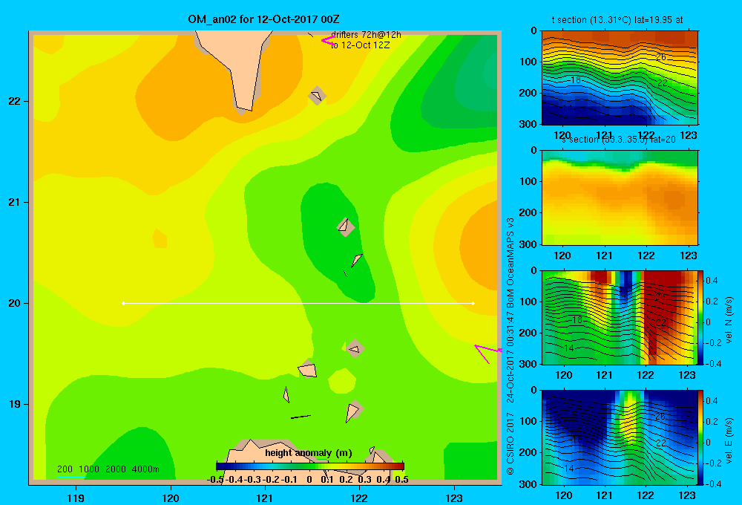The image size is (742, 505).
Task: Click the 'drifters 72h@12h' label
Action: (x=366, y=35)
